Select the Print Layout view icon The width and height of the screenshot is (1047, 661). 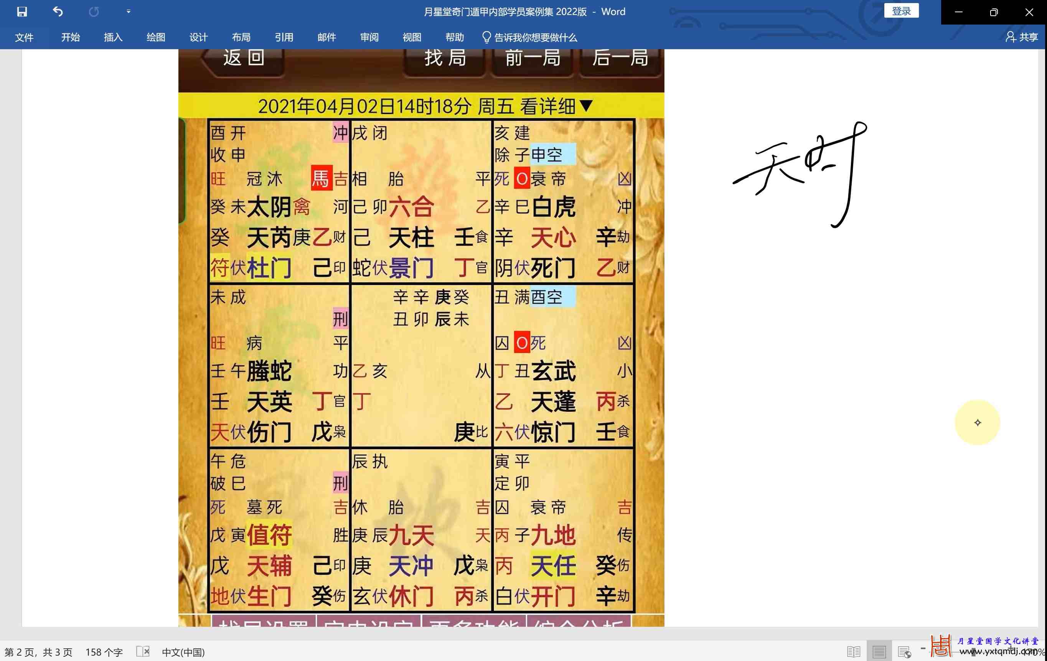879,651
